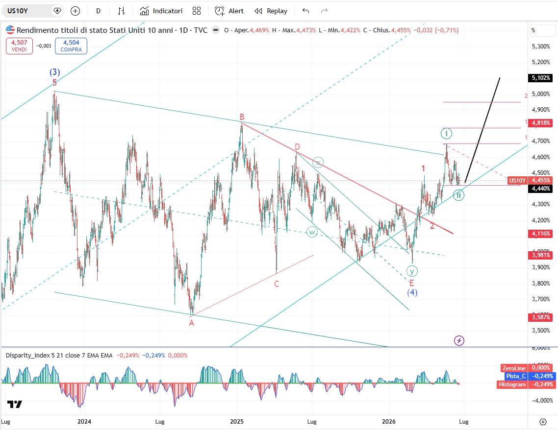Click the Histogram -0,249% scale label
Viewport: 558px width, 430px height.
tap(525, 384)
